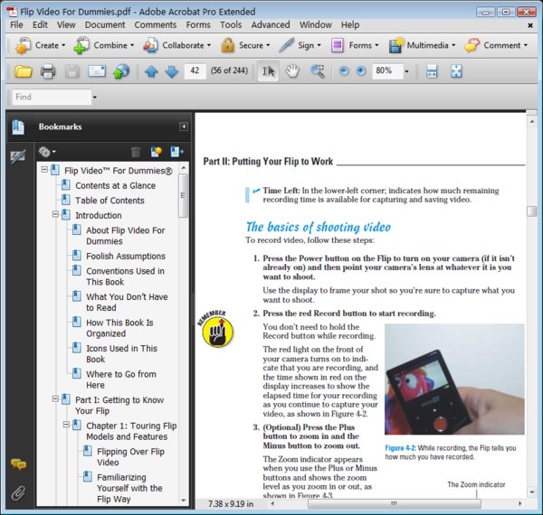This screenshot has width=543, height=515.
Task: Select Where to Go from Here bookmark
Action: (121, 379)
